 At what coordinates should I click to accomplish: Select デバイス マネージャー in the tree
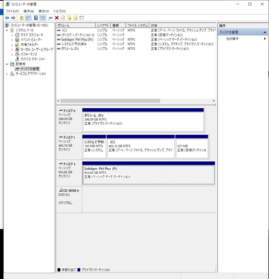[x=33, y=59]
